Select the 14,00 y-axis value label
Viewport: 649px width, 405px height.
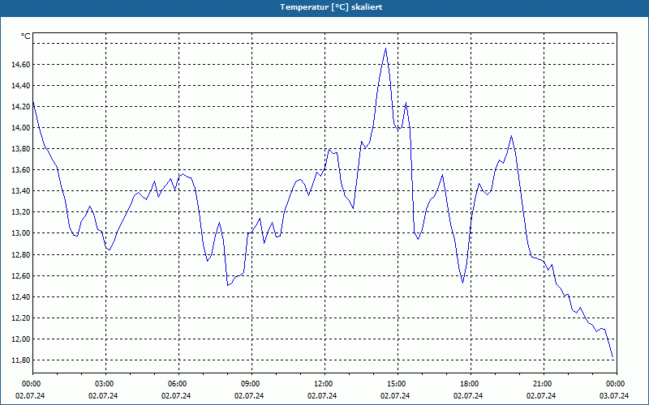point(21,128)
